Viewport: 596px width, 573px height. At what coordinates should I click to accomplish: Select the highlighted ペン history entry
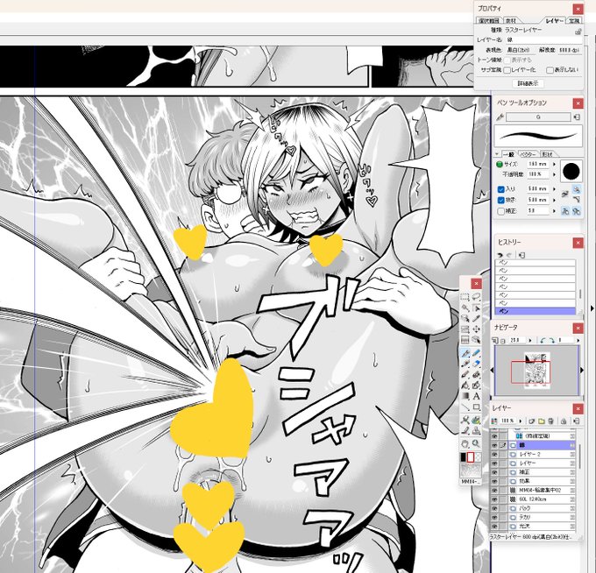click(536, 311)
